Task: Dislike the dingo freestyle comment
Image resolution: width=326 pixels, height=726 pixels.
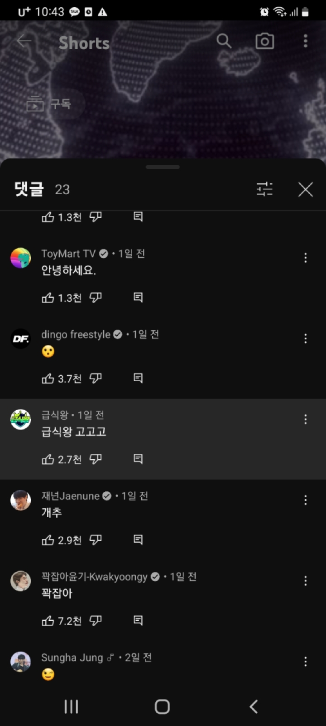Action: [x=96, y=378]
